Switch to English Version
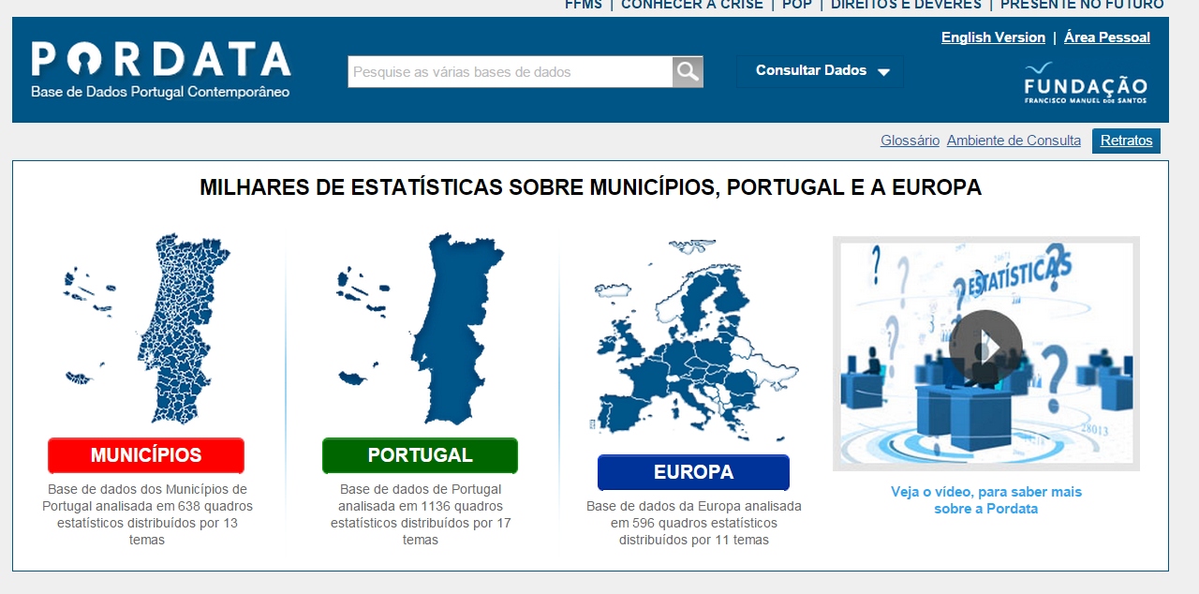 [x=993, y=37]
